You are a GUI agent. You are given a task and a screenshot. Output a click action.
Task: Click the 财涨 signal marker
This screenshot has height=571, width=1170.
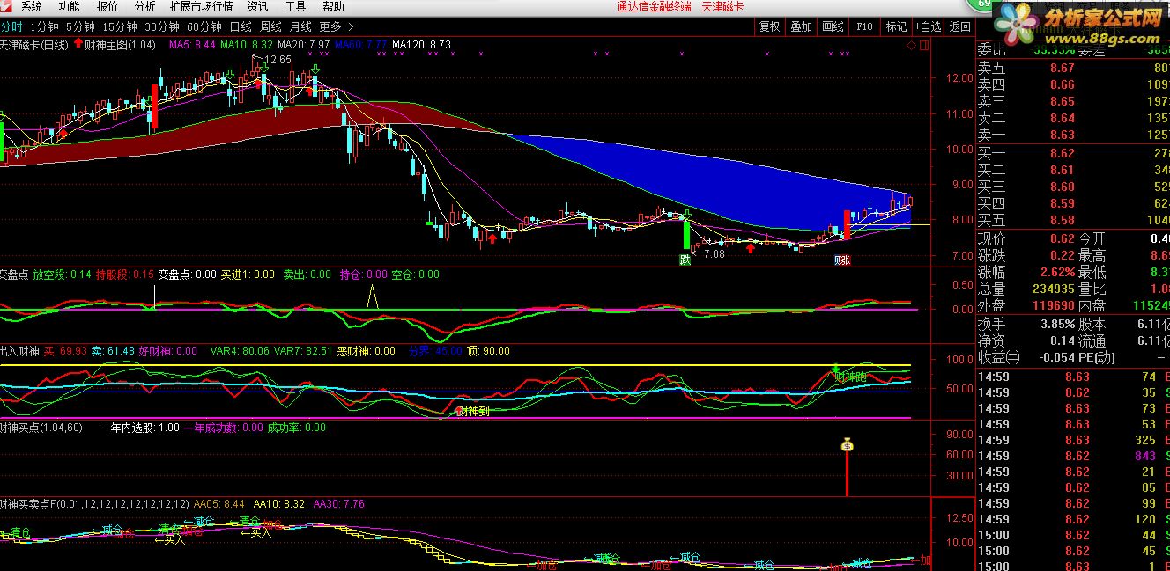point(843,260)
